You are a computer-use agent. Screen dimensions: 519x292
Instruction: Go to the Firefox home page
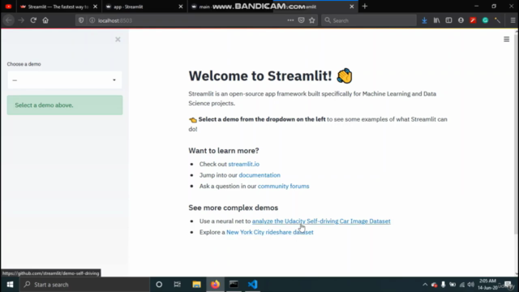pos(45,20)
